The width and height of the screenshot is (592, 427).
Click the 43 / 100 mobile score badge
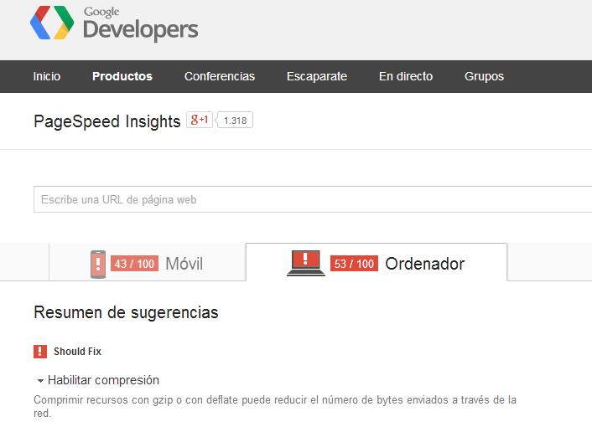pos(134,264)
